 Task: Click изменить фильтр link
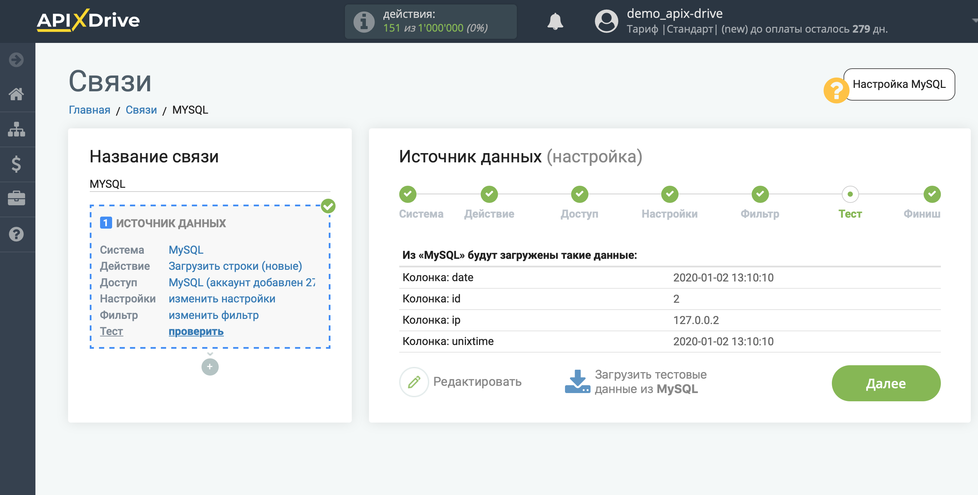point(214,315)
